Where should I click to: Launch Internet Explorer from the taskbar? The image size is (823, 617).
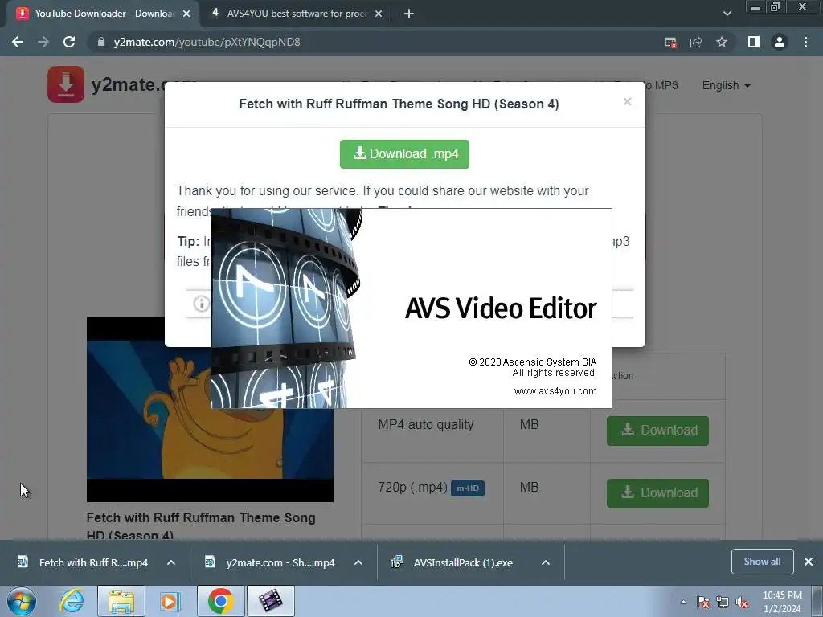(72, 601)
